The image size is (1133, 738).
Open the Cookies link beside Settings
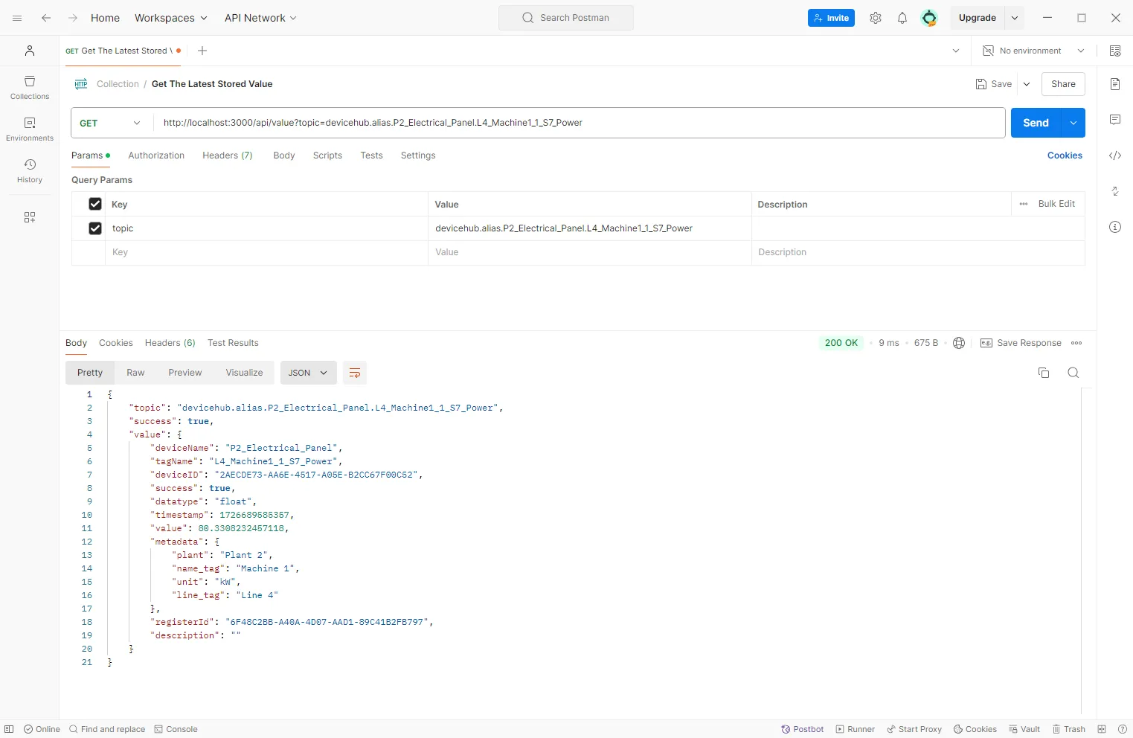(x=1065, y=155)
